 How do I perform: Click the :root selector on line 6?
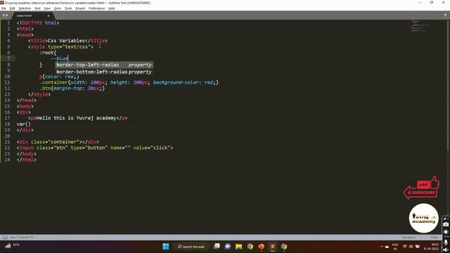tap(48, 53)
